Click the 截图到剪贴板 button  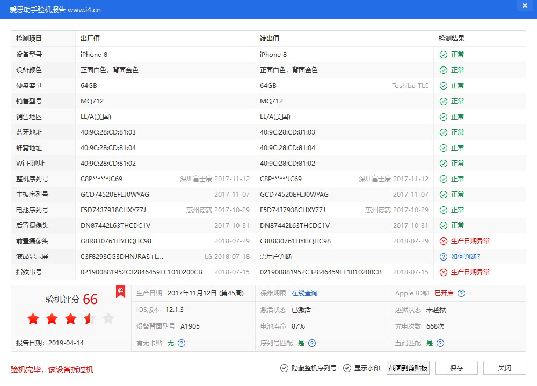coord(408,368)
